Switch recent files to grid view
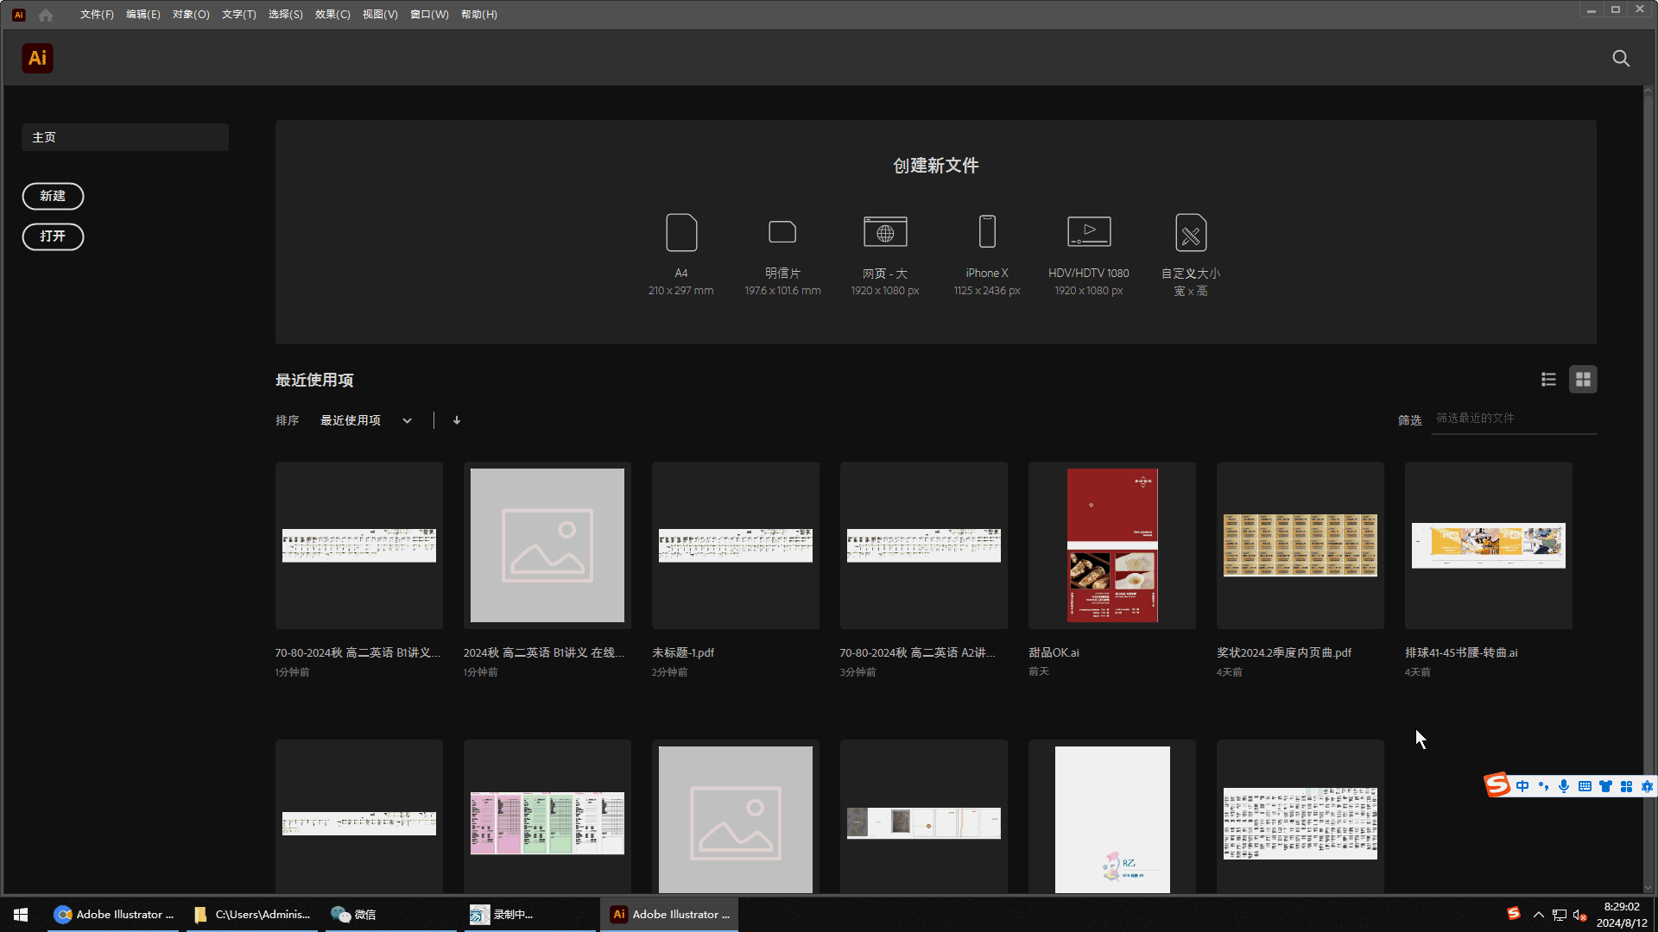 (x=1583, y=379)
